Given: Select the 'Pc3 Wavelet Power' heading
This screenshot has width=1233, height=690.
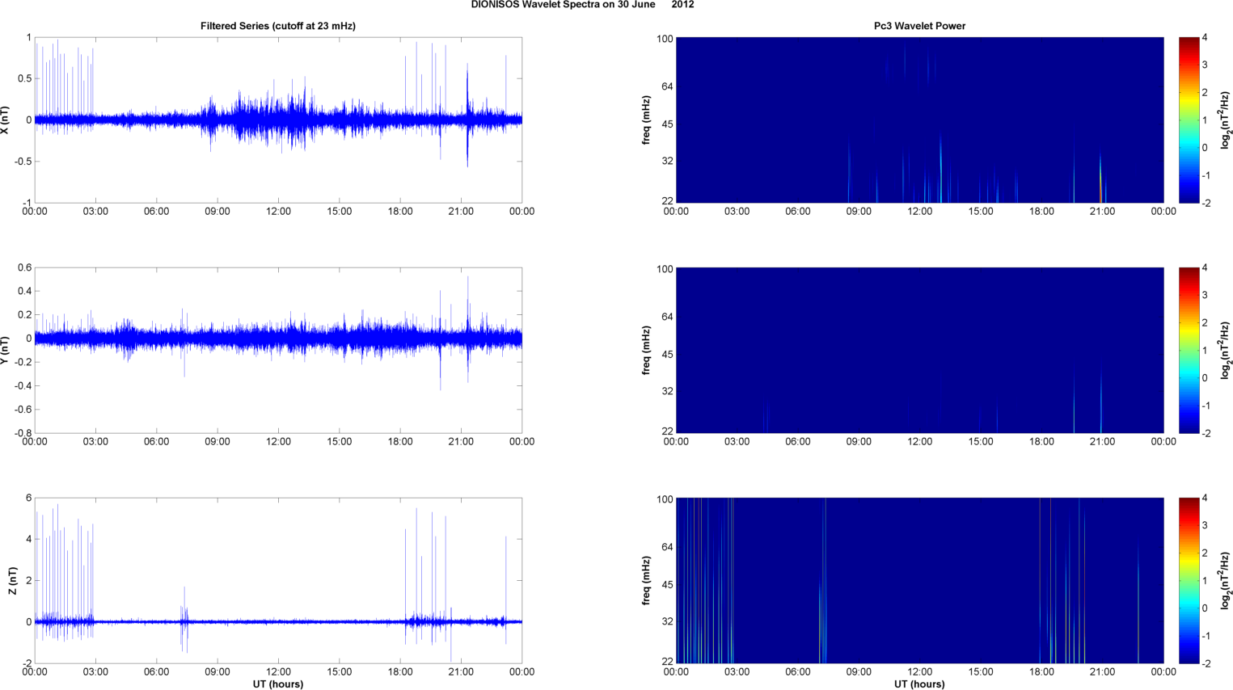Looking at the screenshot, I should [919, 26].
